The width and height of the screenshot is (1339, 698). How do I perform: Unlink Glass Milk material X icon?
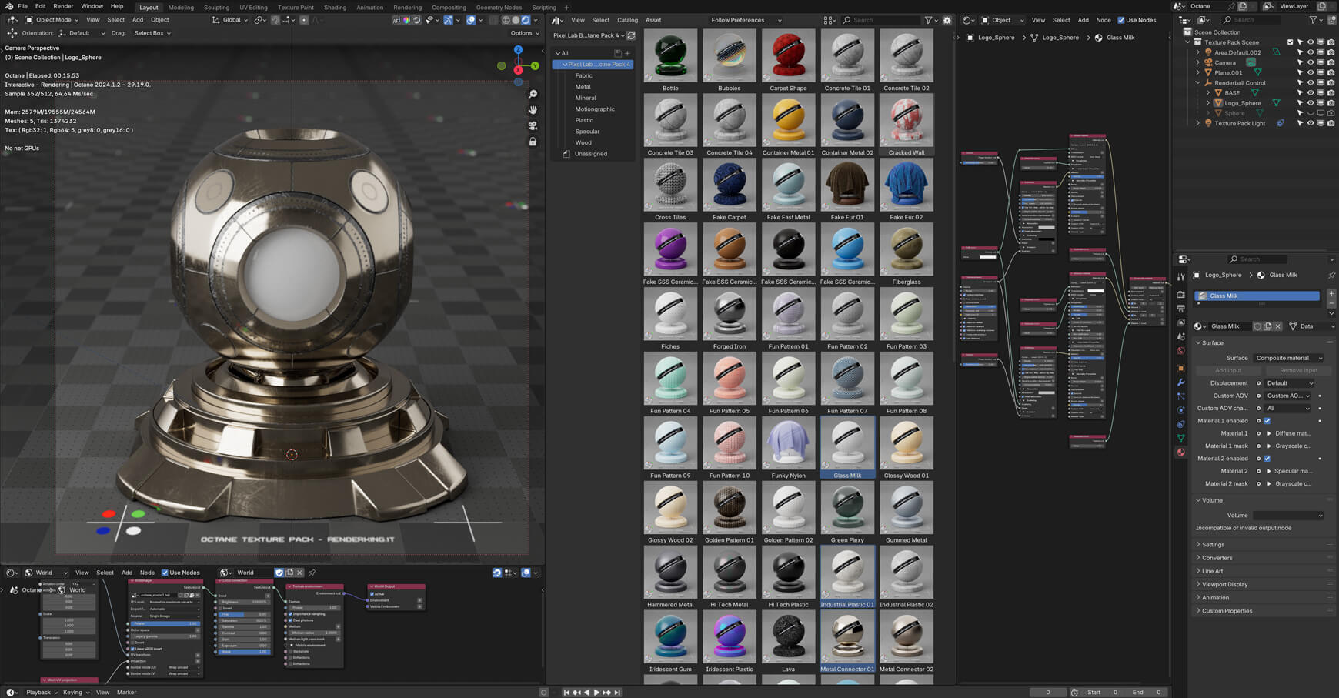[1278, 326]
